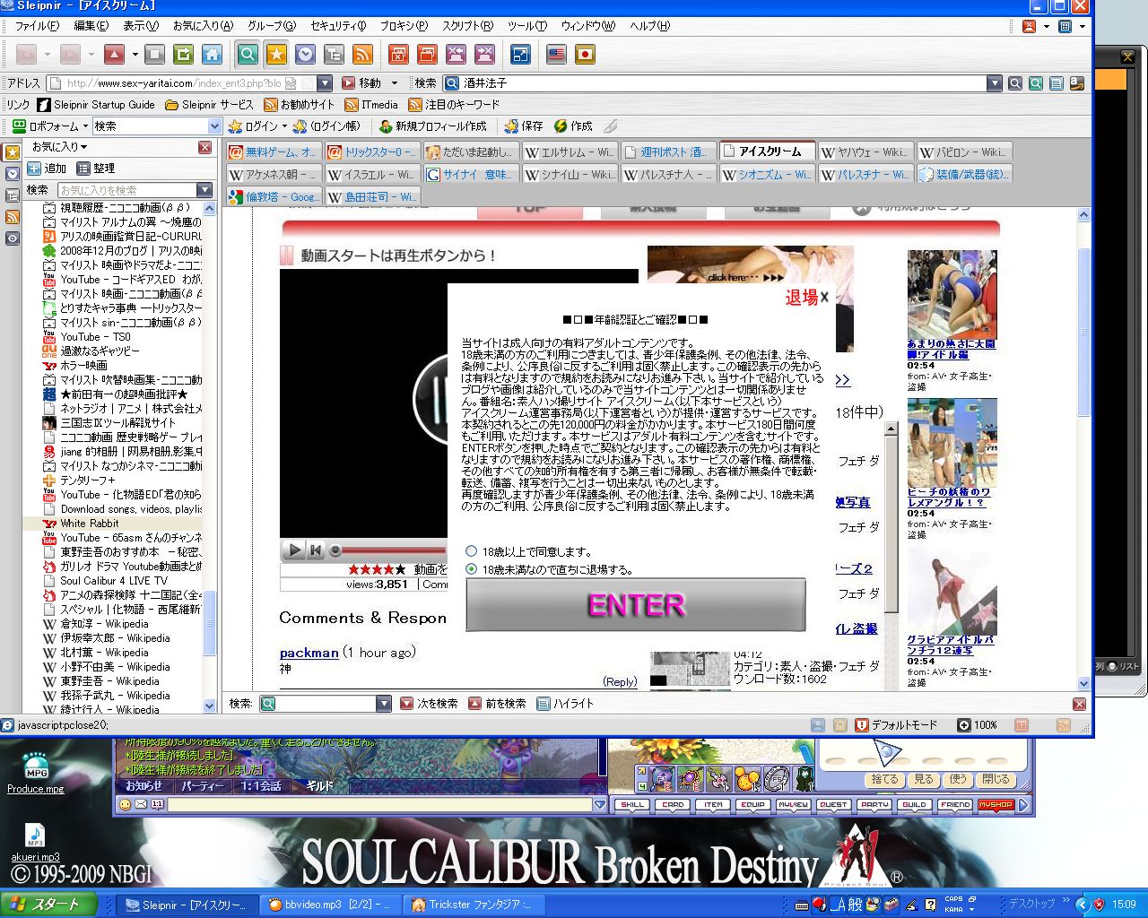Open the セキュリティ menu
Screen dimensions: 1148x918
337,26
